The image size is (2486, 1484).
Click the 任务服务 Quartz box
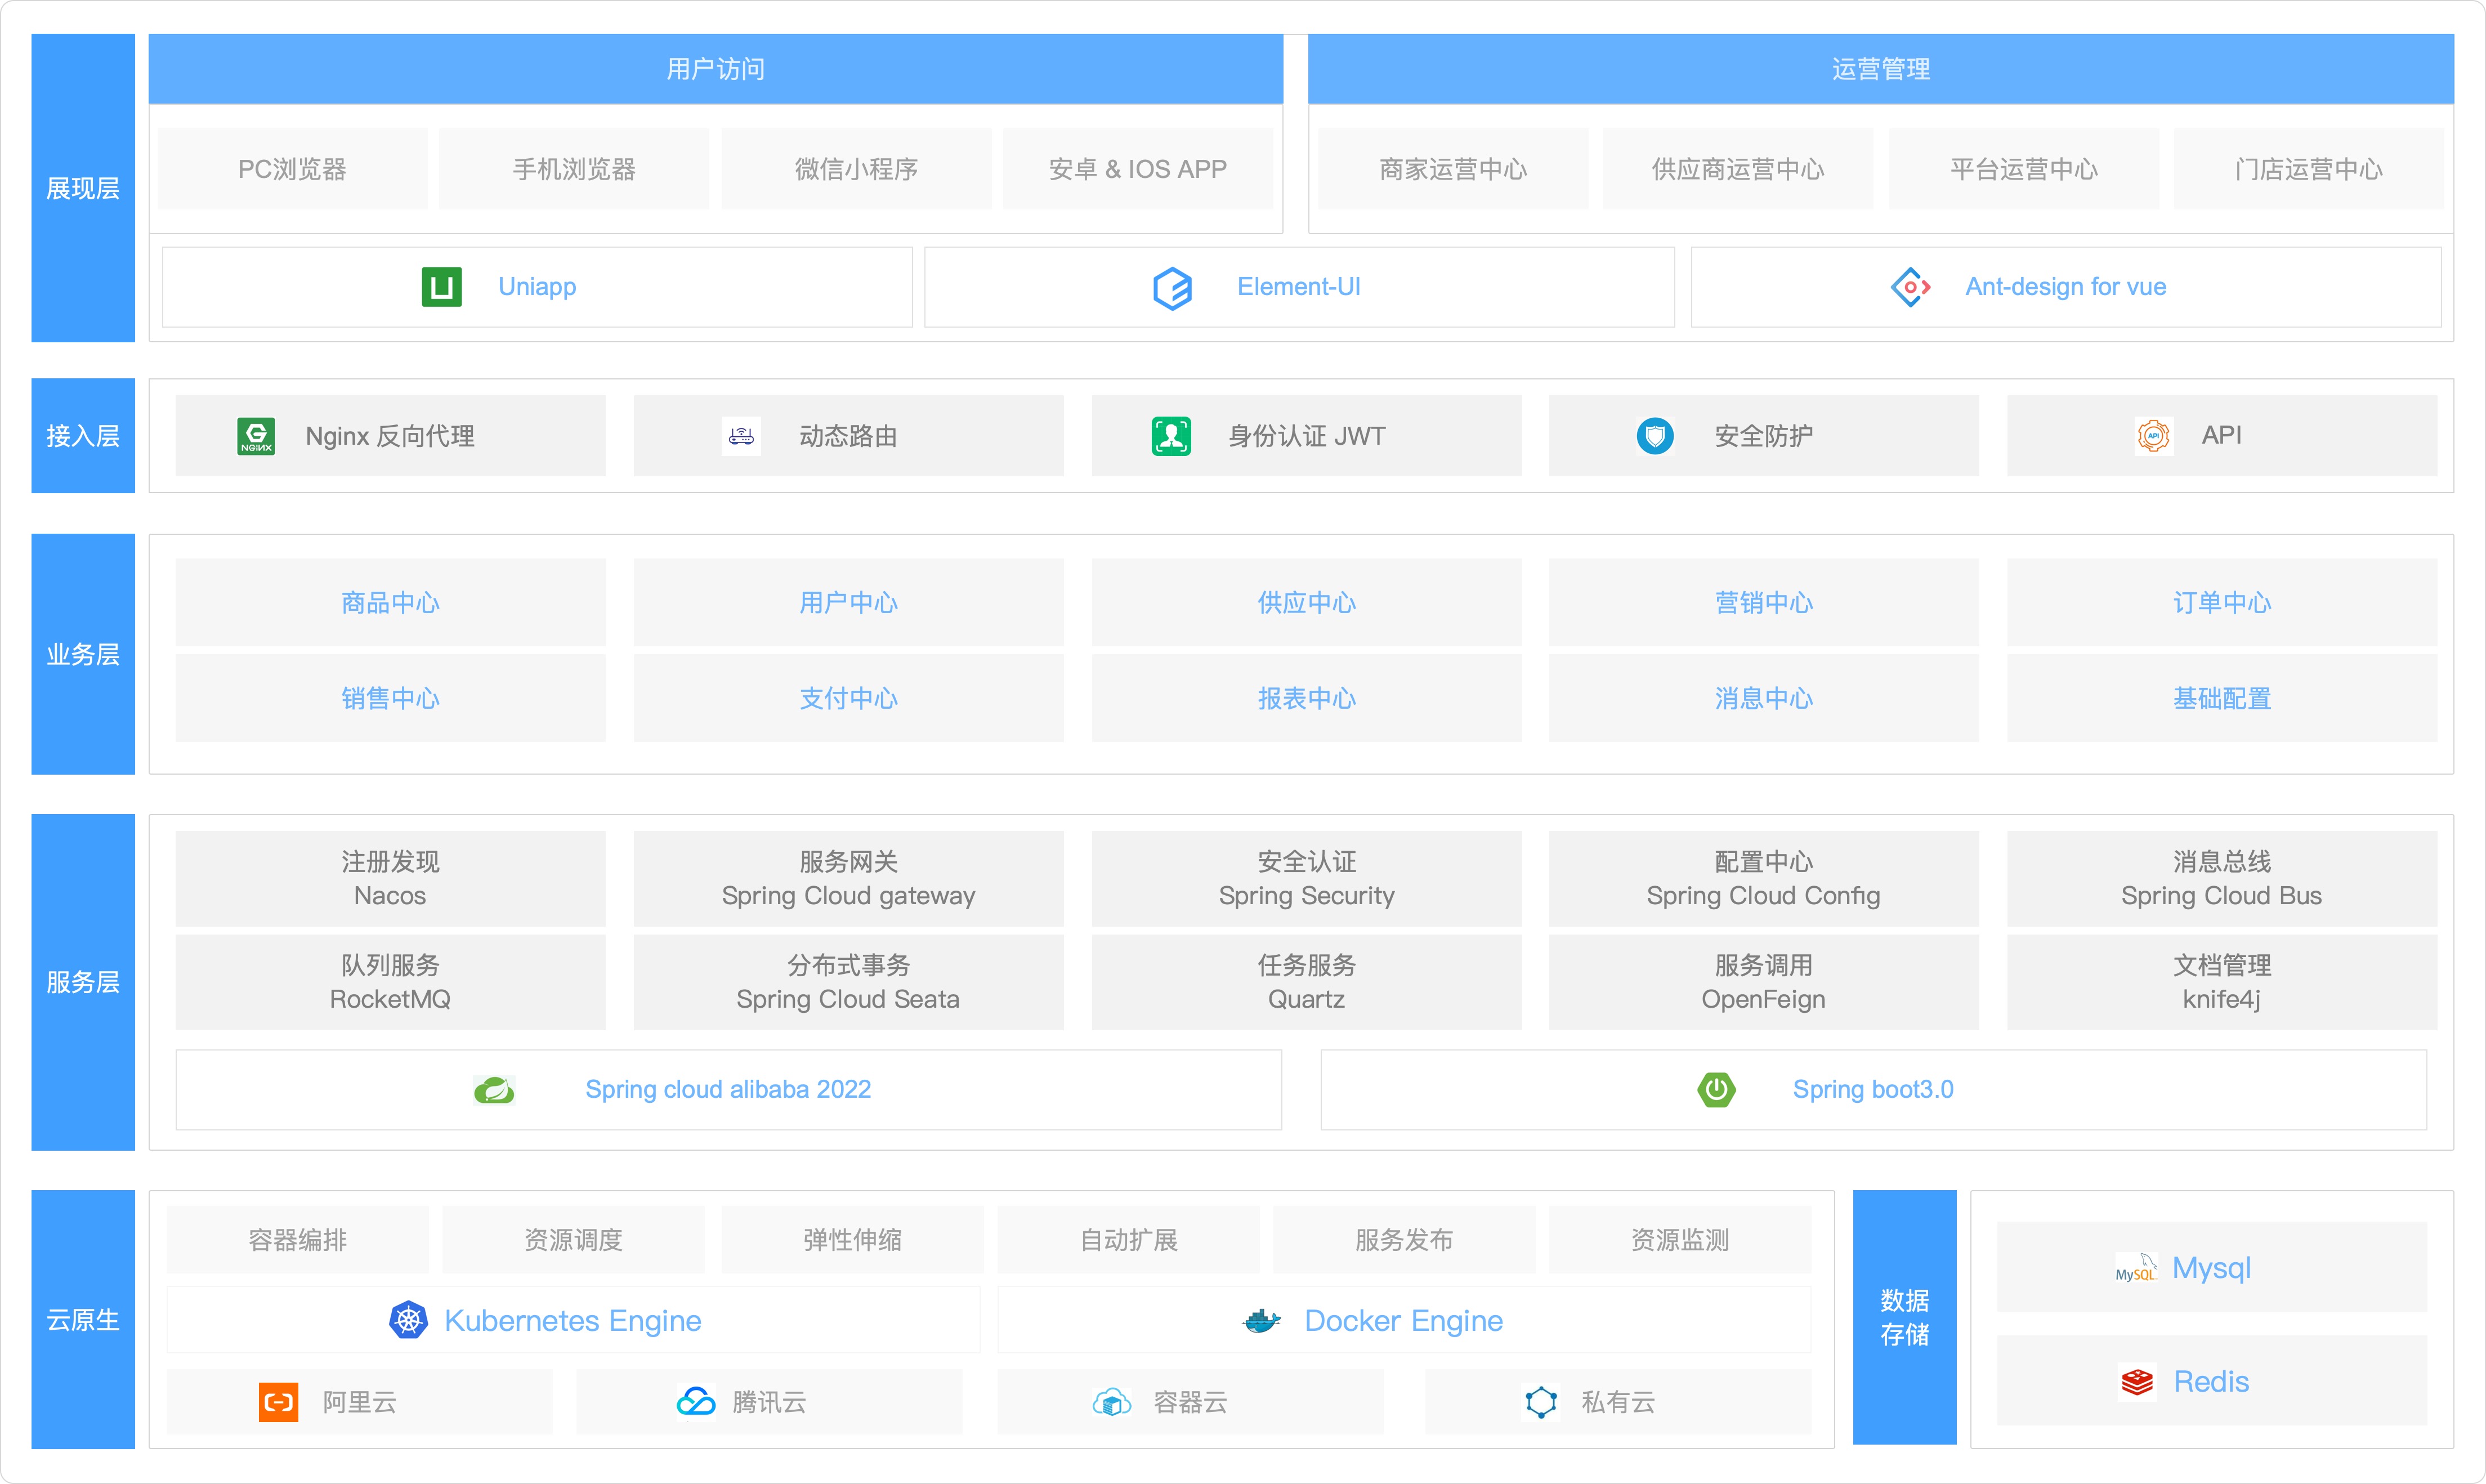(x=1306, y=982)
